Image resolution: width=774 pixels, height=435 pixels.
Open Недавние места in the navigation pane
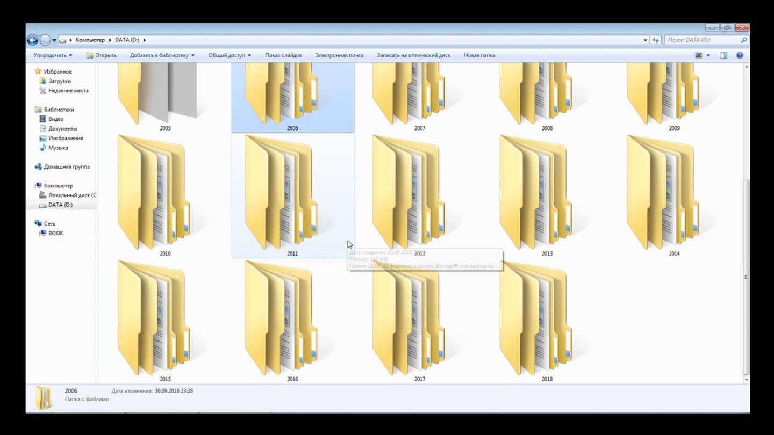63,91
